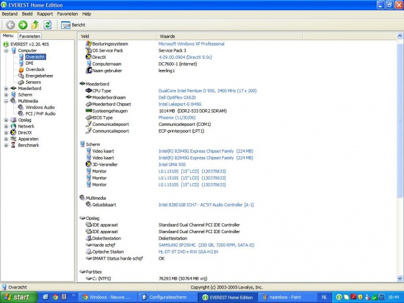
Task: Select the Menu tab
Action: coord(8,36)
